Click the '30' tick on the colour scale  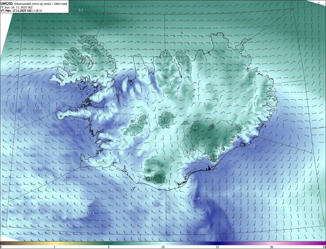click(271, 247)
